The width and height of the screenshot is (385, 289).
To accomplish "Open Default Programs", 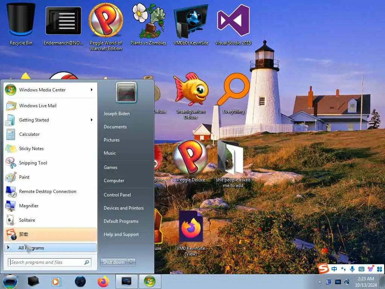I will (x=121, y=221).
